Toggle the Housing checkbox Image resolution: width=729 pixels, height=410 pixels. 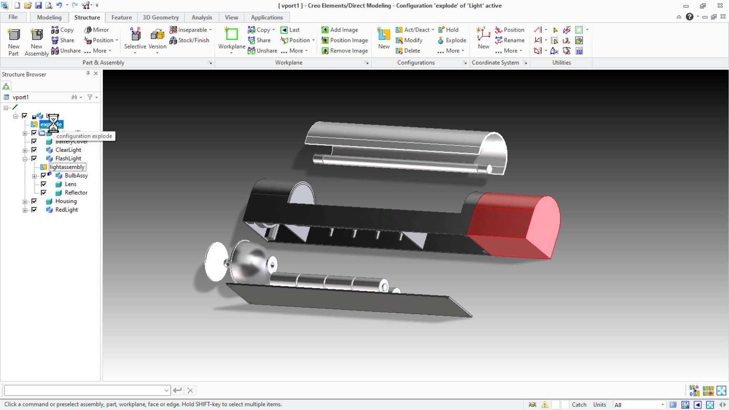[x=34, y=201]
